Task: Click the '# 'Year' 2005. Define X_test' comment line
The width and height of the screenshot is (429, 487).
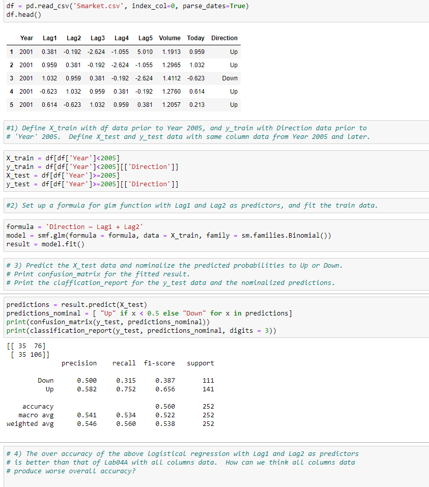Action: (188, 137)
